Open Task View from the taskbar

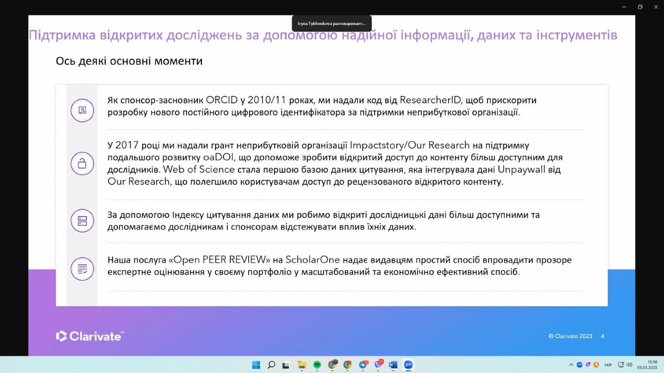(286, 365)
